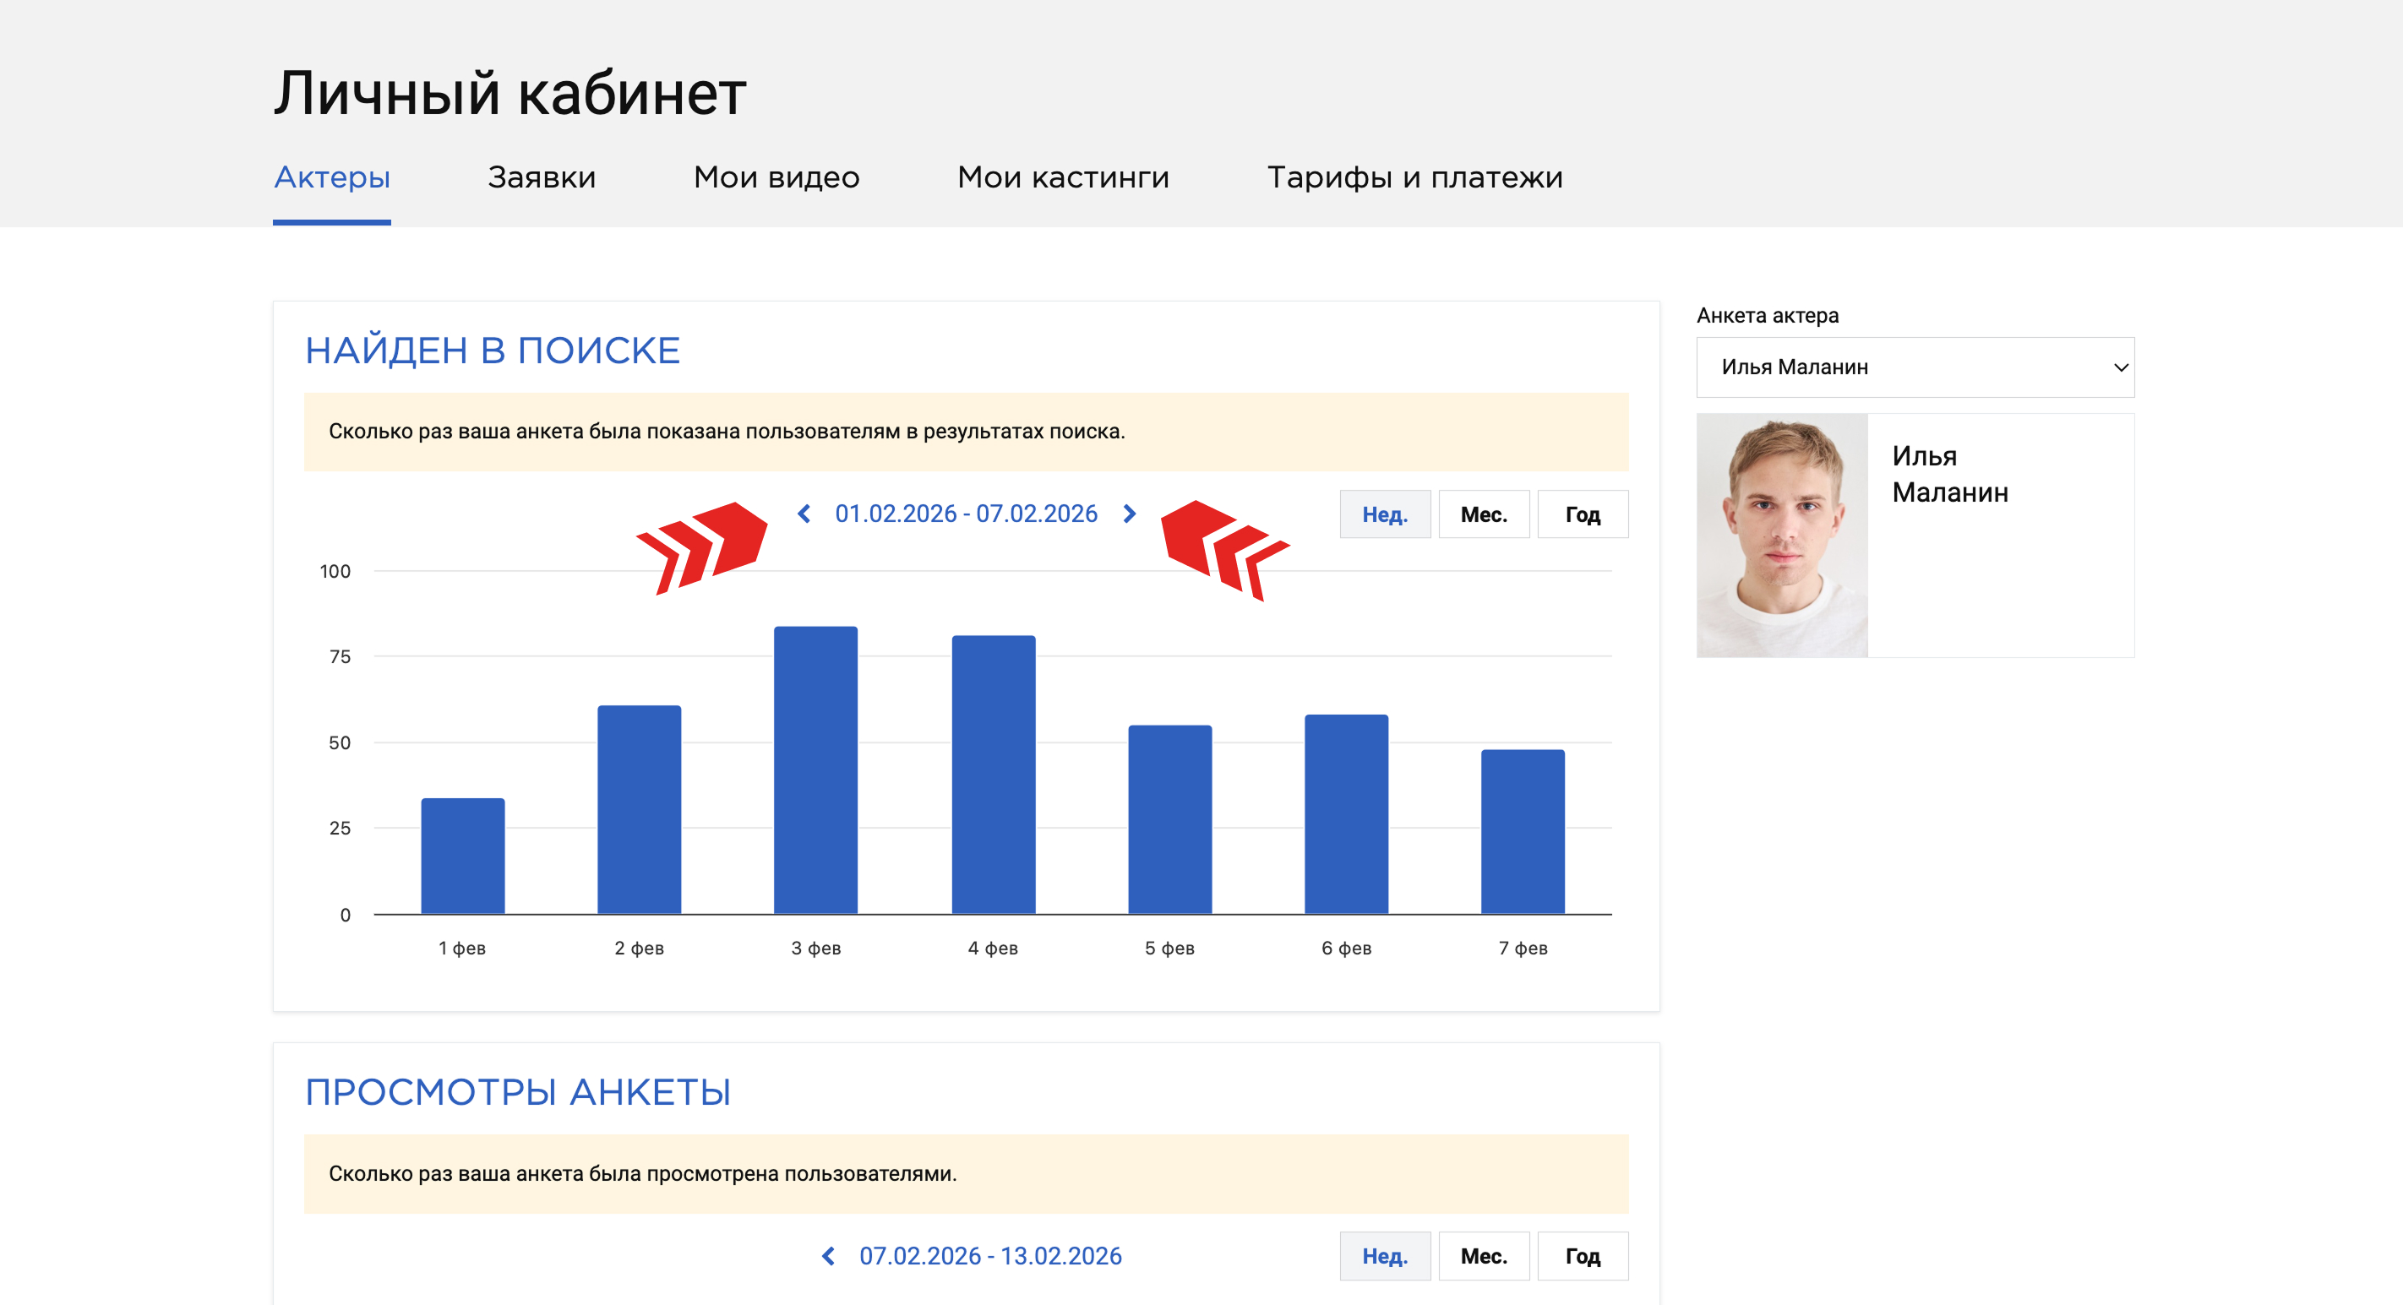This screenshot has width=2403, height=1305.
Task: Click date range 07.02.2026 - 13.02.2026
Action: coord(989,1255)
